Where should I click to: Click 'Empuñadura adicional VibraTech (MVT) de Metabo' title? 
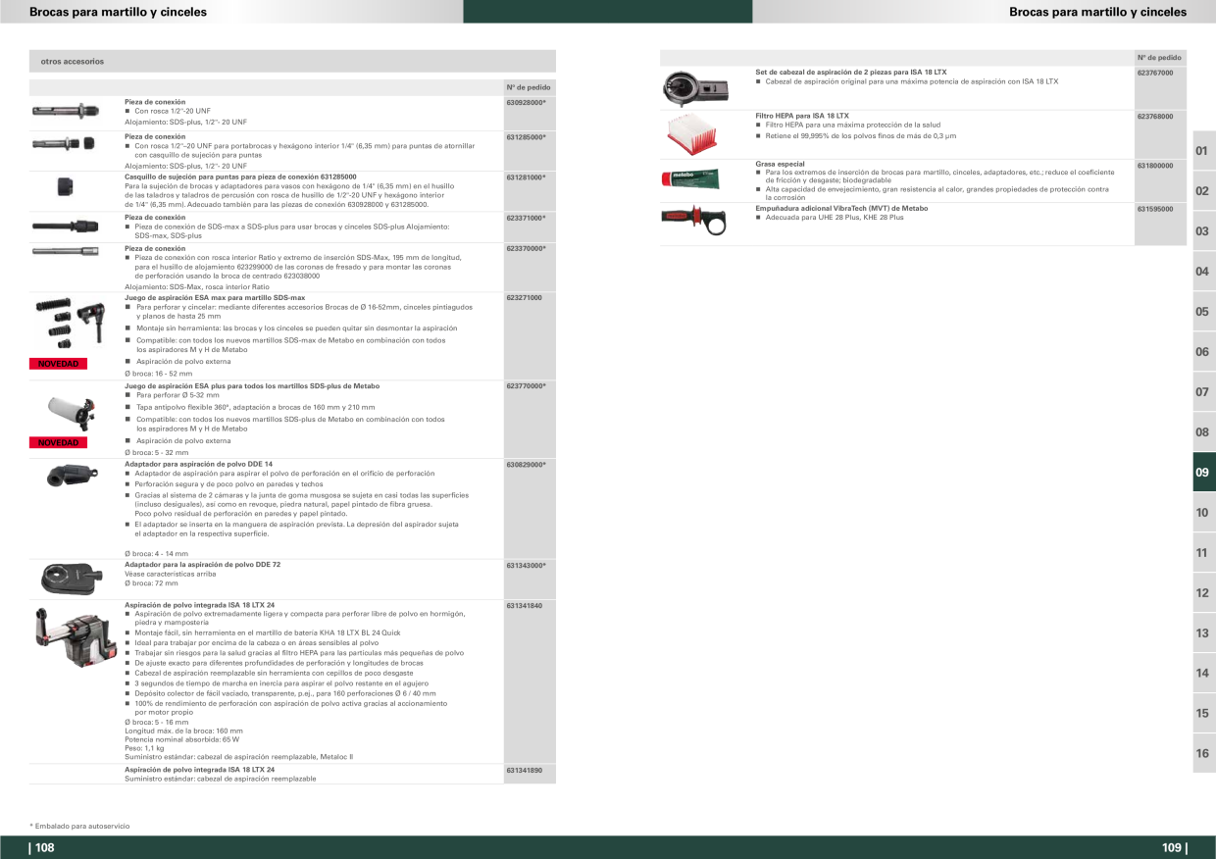point(841,209)
